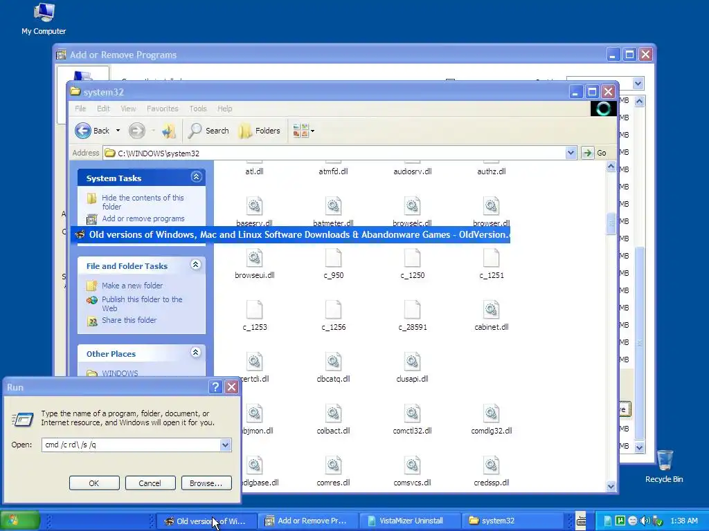Click the audiosrv.dll file name
Viewport: 709px width, 531px height.
click(x=413, y=171)
